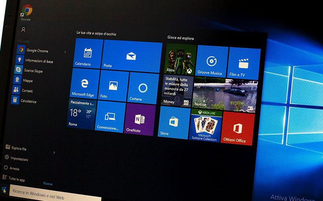Launch the OneNote tile
Viewport: 323px width, 201px height.
(x=140, y=119)
